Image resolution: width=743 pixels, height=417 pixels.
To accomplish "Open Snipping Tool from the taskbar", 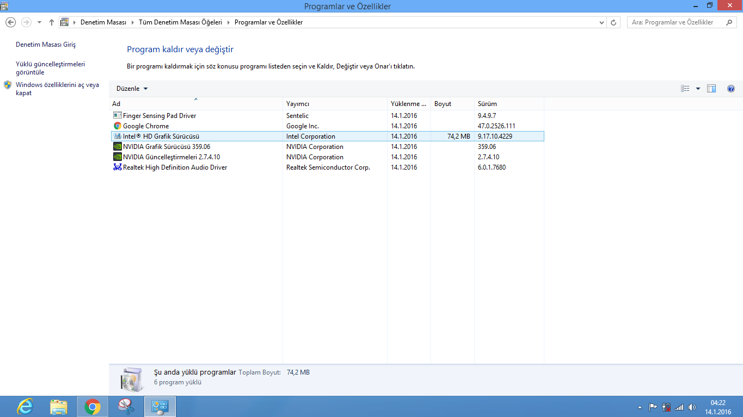I will [x=126, y=406].
